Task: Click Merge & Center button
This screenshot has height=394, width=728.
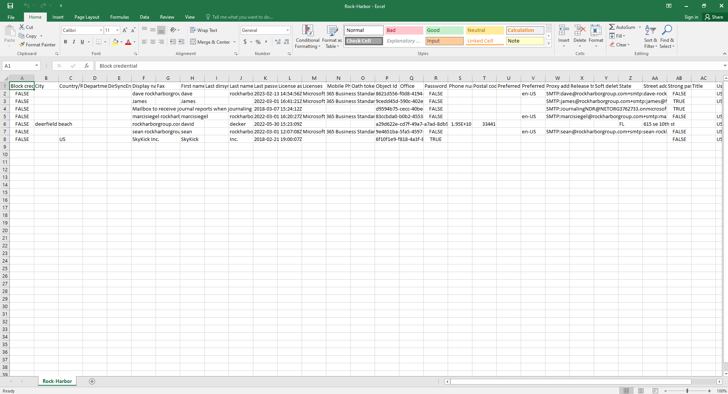Action: [210, 42]
